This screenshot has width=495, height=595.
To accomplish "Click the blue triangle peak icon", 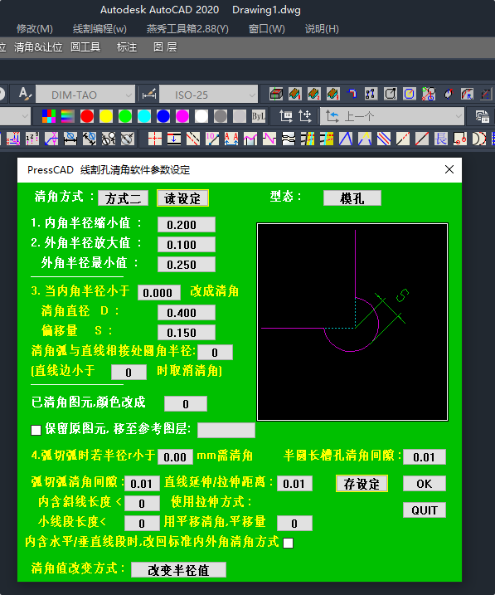I will tap(346, 139).
